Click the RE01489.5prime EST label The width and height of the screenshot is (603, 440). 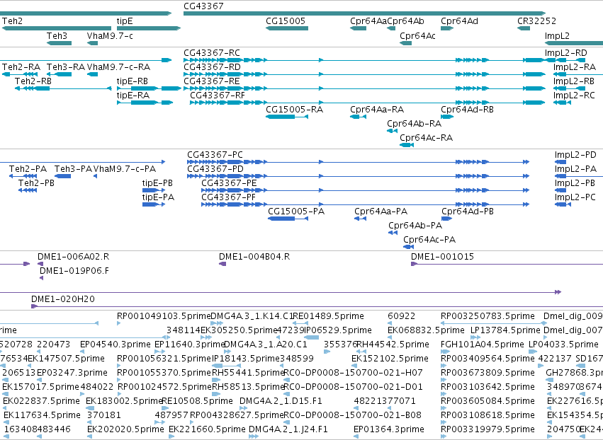click(x=329, y=316)
